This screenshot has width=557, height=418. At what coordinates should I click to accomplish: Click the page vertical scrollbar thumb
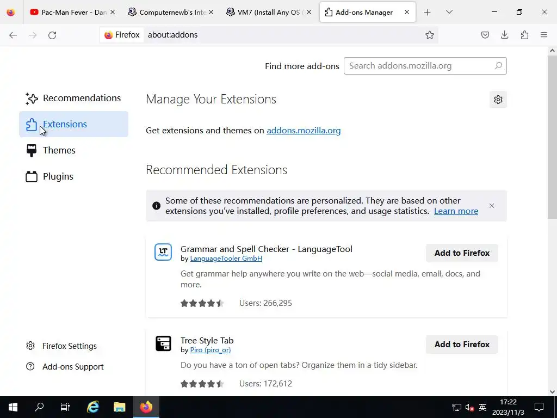(552, 137)
